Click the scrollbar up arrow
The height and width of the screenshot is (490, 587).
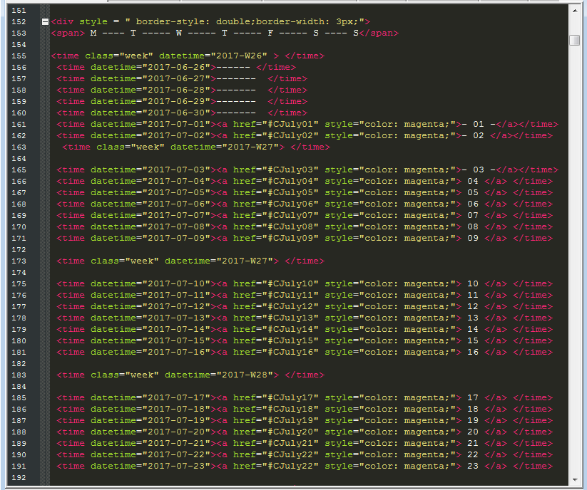(x=575, y=11)
